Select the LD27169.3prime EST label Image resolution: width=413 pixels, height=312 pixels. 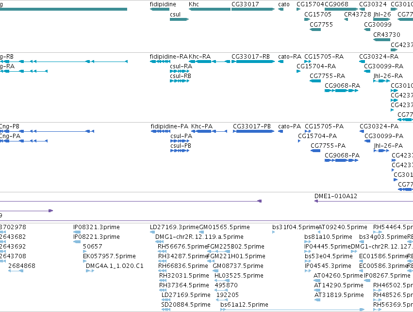coord(174,227)
